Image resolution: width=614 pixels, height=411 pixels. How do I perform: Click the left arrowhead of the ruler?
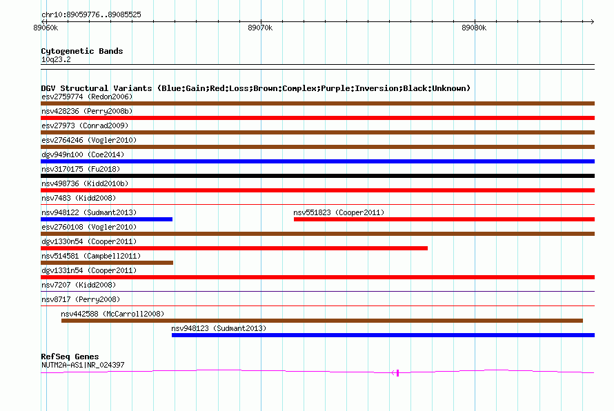[43, 21]
